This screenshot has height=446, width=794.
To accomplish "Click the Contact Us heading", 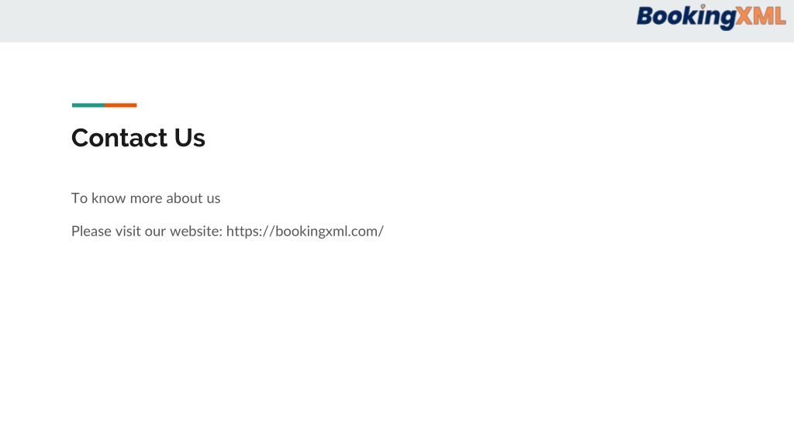I will pyautogui.click(x=138, y=138).
